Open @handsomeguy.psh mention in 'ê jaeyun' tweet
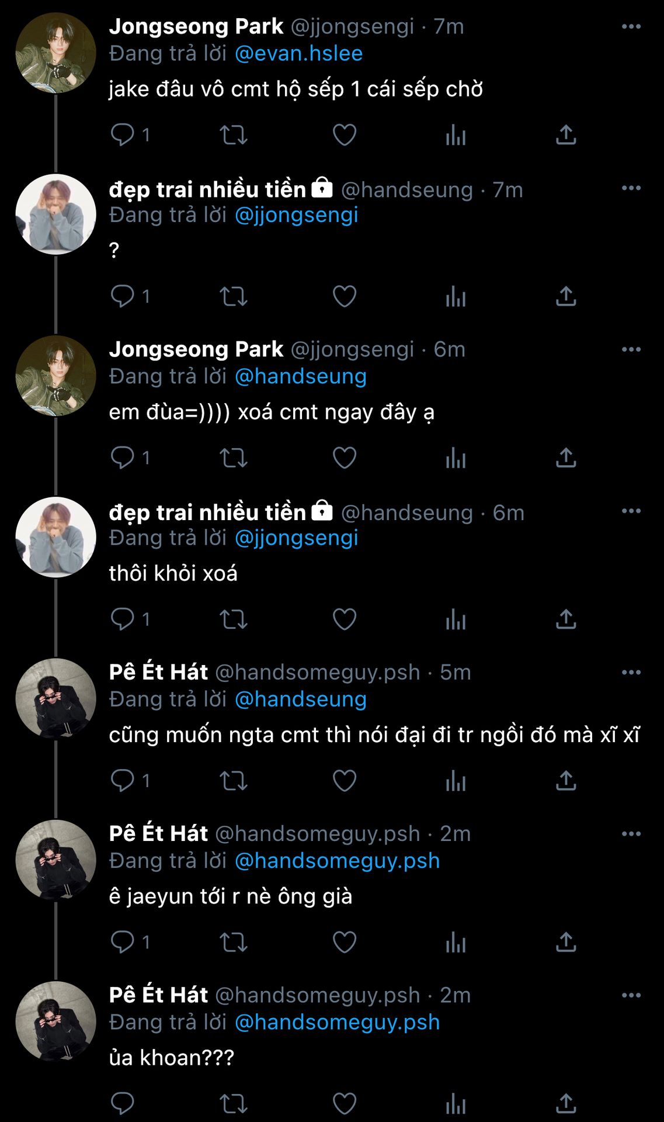The height and width of the screenshot is (1122, 664). point(337,861)
